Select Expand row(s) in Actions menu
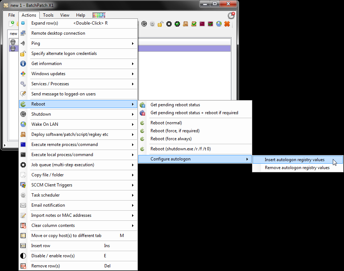This screenshot has height=271, width=344. point(78,23)
